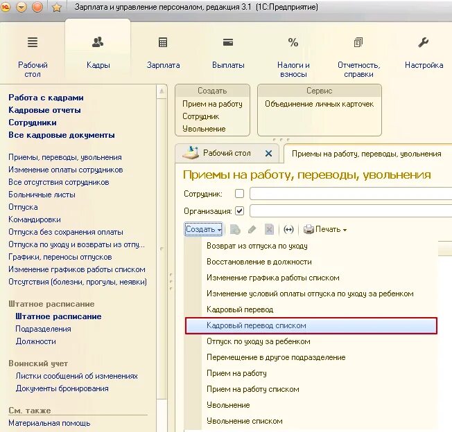Screen dimensions: 452x432
Task: Open Кадровые отчеты link
Action: pyautogui.click(x=44, y=110)
